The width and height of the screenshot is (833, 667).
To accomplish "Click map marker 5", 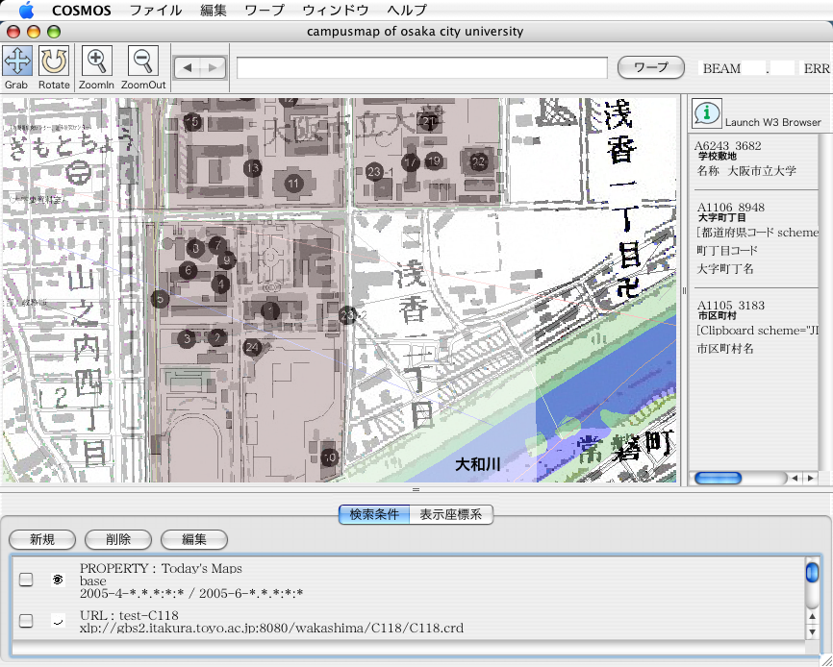I will (x=160, y=299).
